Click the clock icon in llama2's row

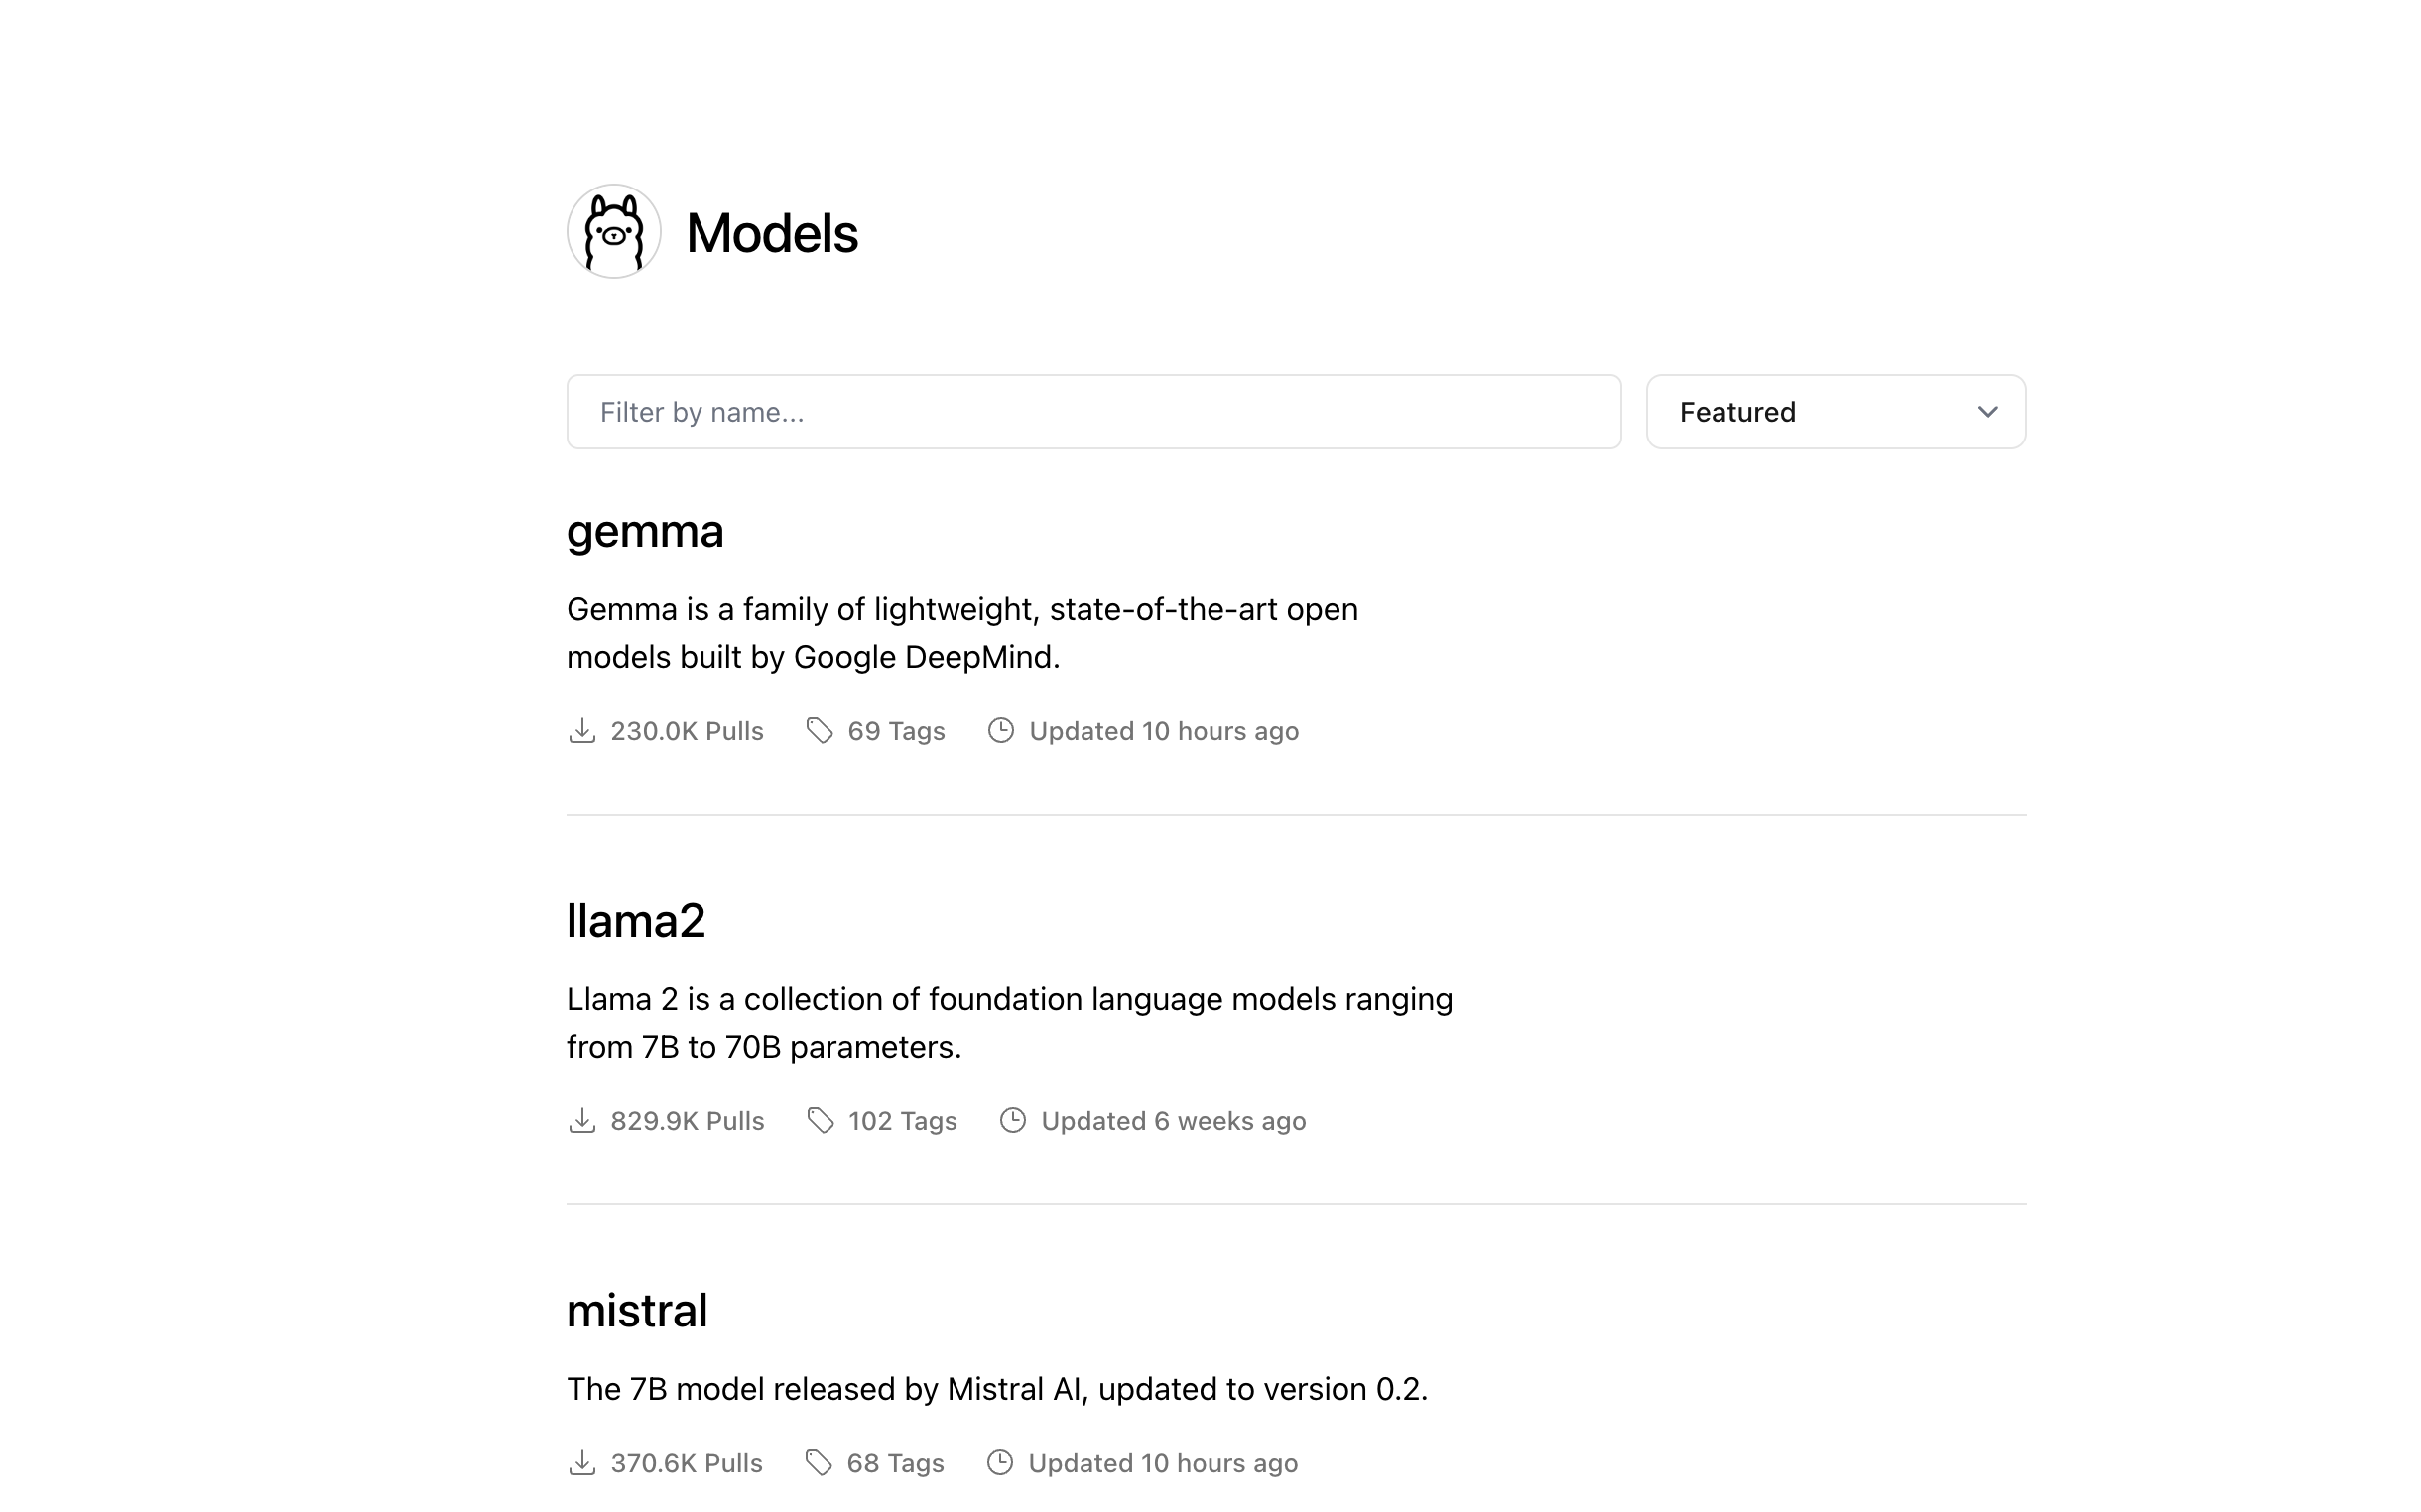[1012, 1121]
